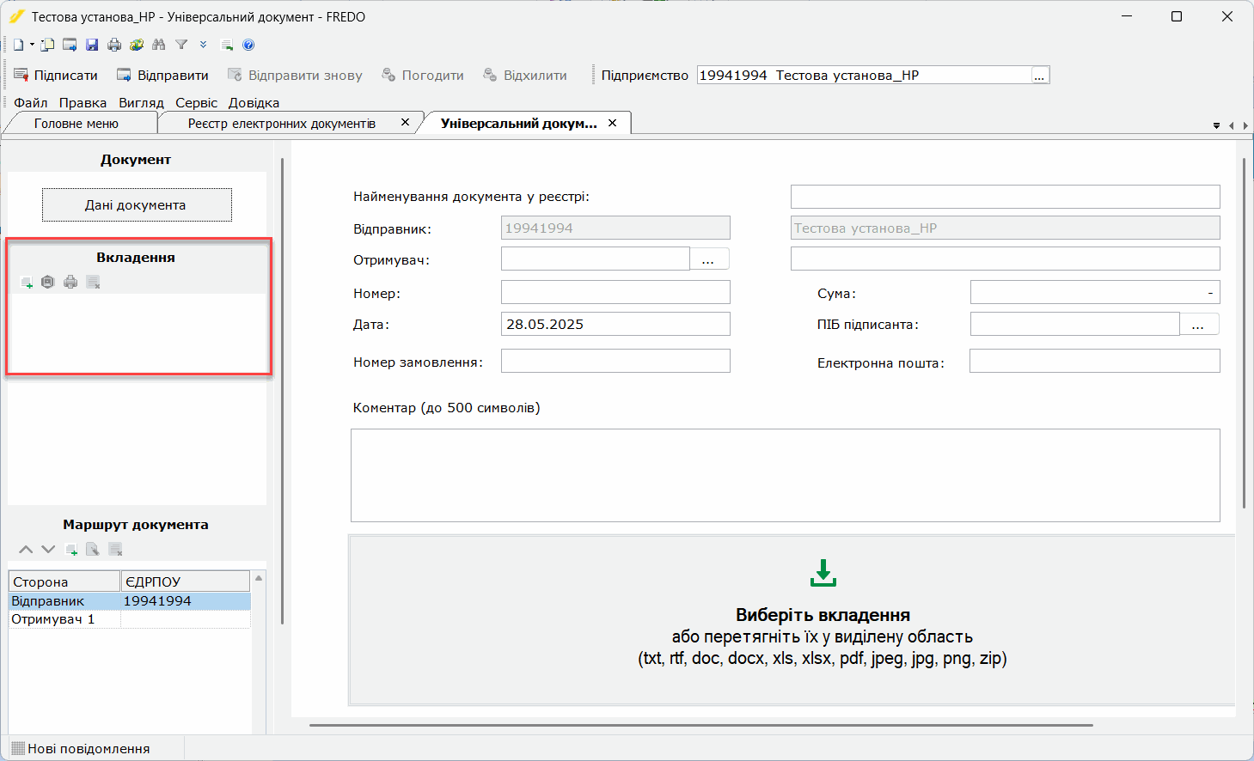Click the Підприємство enterprise field
The image size is (1254, 761).
click(864, 76)
